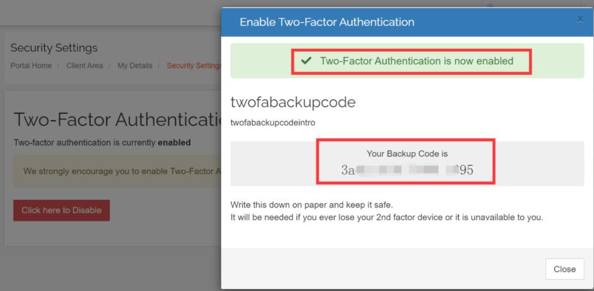Click the "Enable Two-Factor Authentication" dialog title
The height and width of the screenshot is (291, 594).
(x=326, y=22)
